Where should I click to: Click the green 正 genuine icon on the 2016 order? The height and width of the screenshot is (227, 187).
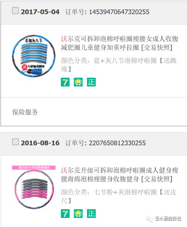point(91,214)
